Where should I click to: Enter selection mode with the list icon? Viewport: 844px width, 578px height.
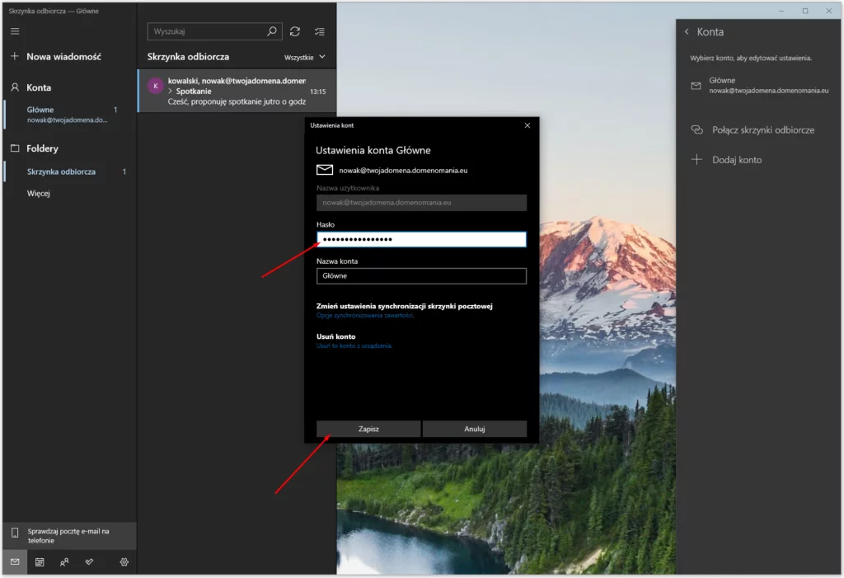click(320, 31)
